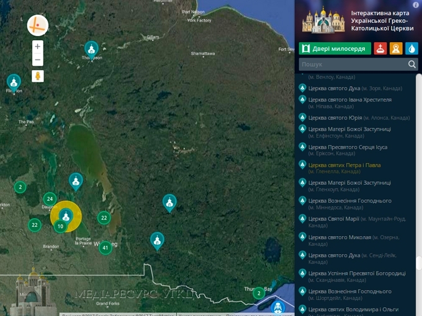Click the magnifying glass search icon
The image size is (422, 316).
412,64
